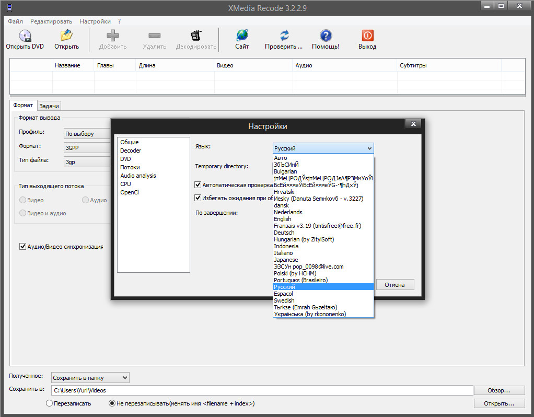
Task: Open the Редактировать menu
Action: pos(51,21)
